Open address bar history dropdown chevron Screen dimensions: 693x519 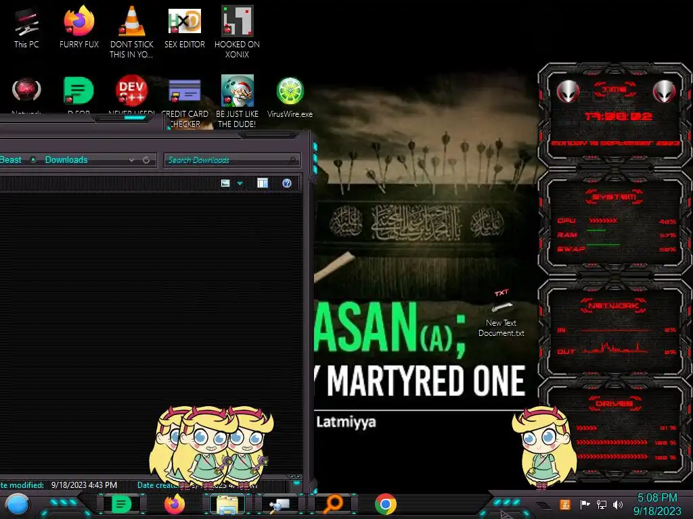coord(131,159)
